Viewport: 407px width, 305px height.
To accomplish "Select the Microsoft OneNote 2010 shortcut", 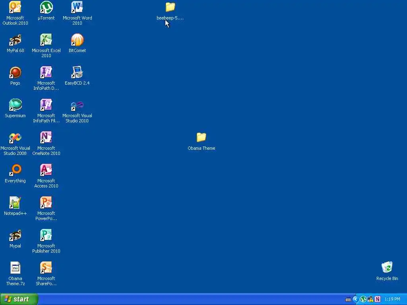I will tap(46, 143).
